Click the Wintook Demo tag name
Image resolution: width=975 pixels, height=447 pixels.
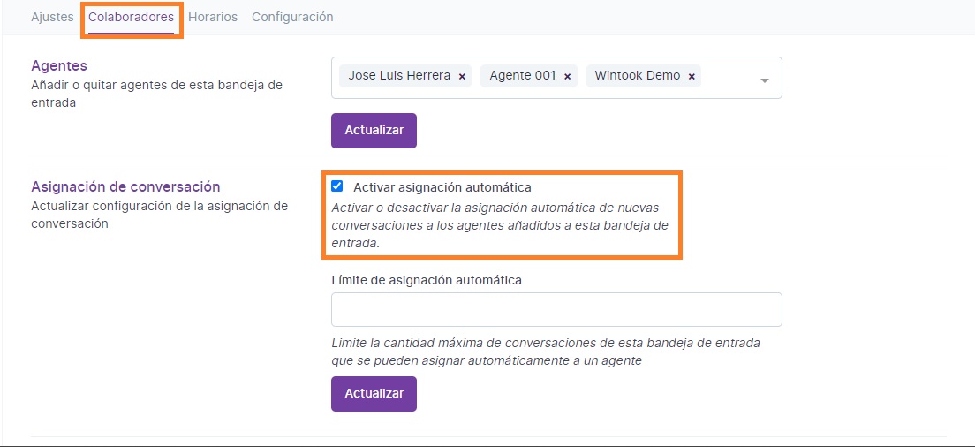pyautogui.click(x=637, y=76)
